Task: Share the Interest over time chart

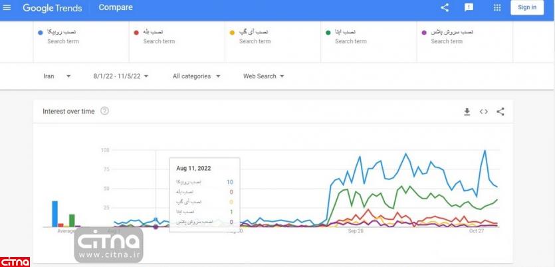Action: coord(500,112)
